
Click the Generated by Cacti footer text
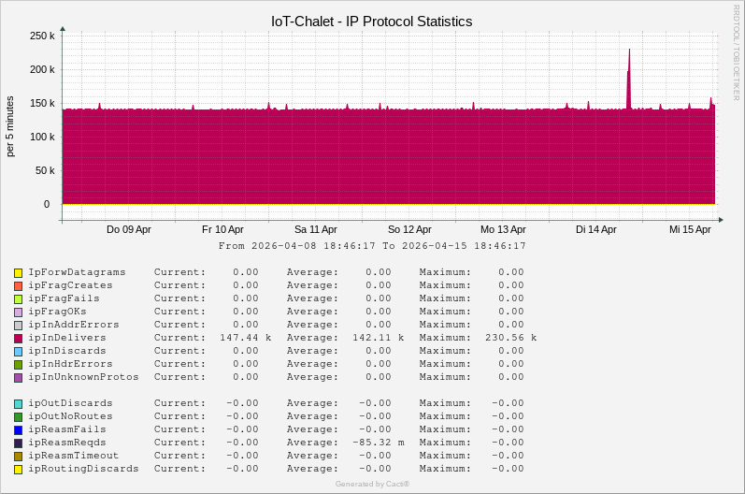tap(372, 484)
